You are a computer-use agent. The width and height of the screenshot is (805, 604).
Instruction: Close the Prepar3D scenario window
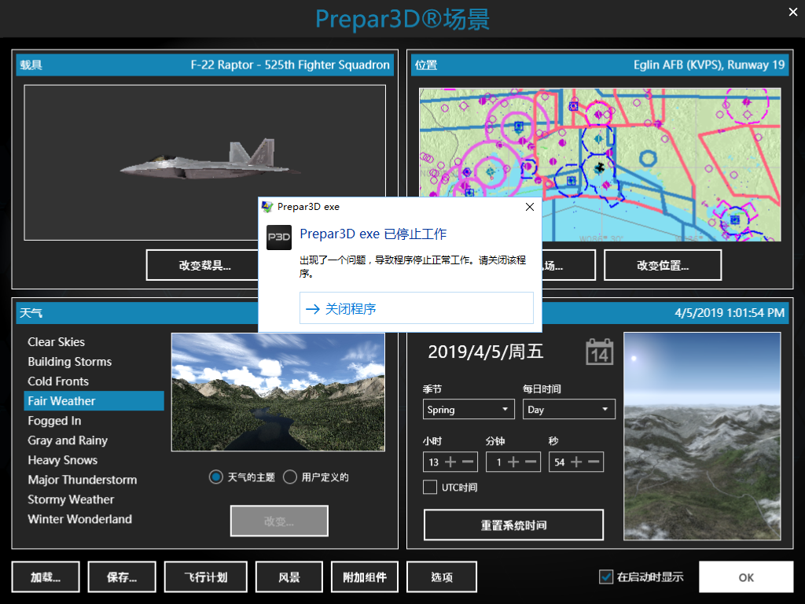tap(793, 12)
